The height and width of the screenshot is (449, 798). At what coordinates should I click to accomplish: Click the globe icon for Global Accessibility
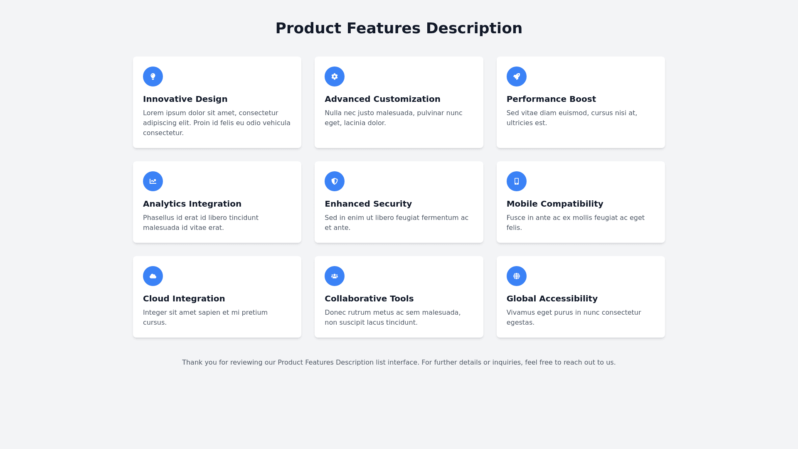click(x=517, y=276)
